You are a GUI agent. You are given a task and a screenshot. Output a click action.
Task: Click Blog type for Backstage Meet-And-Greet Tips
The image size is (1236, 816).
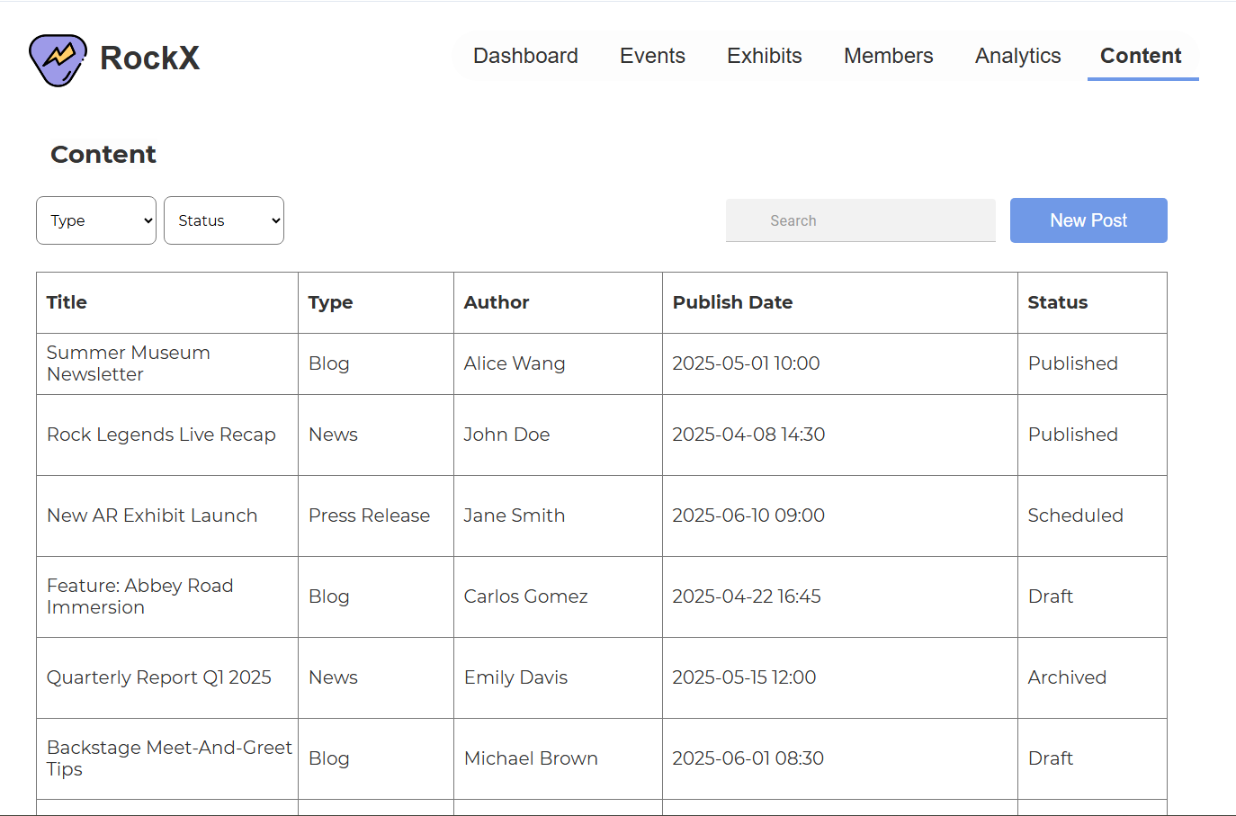[328, 758]
